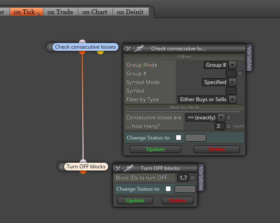280x223 pixels.
Task: Click the Filters section header
Action: click(x=184, y=57)
